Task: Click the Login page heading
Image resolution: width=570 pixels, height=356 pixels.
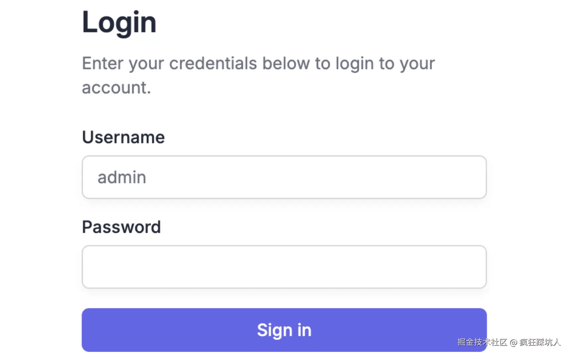Action: (119, 23)
